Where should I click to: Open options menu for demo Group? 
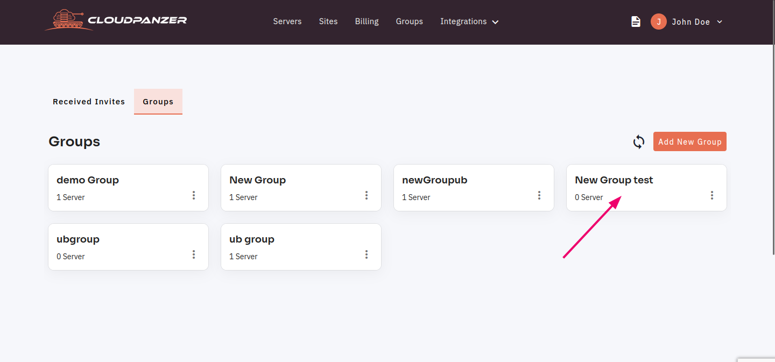click(x=194, y=195)
